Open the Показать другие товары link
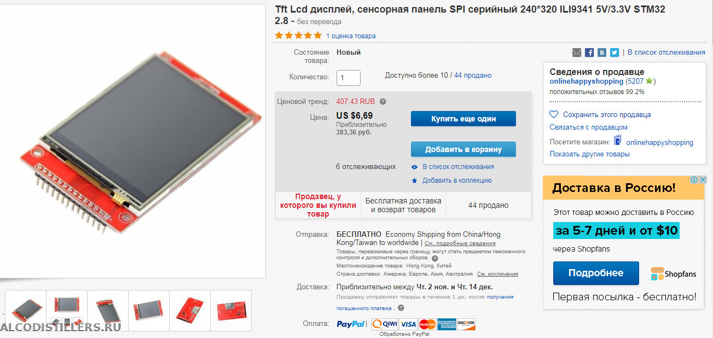Screen dimensions: 713x338 coord(589,154)
